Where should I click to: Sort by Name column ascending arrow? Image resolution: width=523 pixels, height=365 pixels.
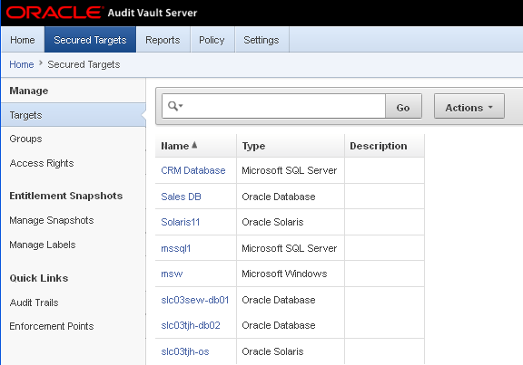pos(194,145)
